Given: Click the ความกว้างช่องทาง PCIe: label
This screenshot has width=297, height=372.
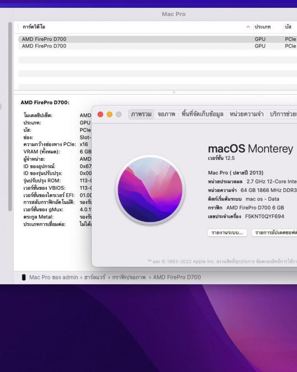Looking at the screenshot, I should pyautogui.click(x=50, y=144).
